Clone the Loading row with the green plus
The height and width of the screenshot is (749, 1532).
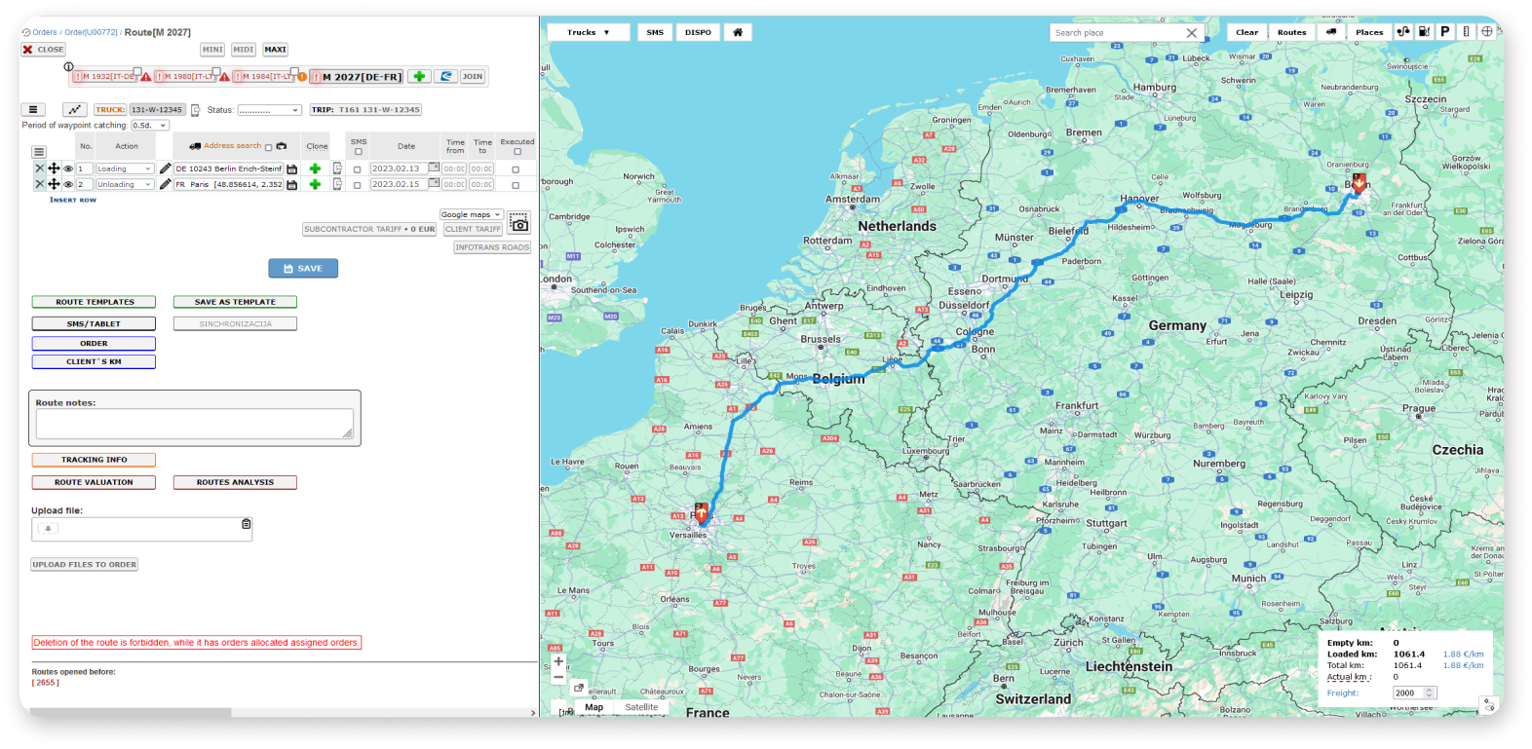pos(315,169)
